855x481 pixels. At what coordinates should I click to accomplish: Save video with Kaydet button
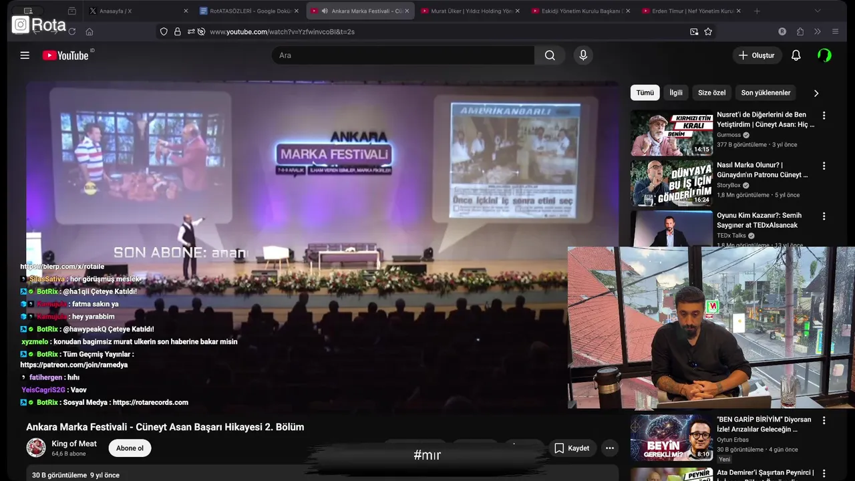point(572,448)
